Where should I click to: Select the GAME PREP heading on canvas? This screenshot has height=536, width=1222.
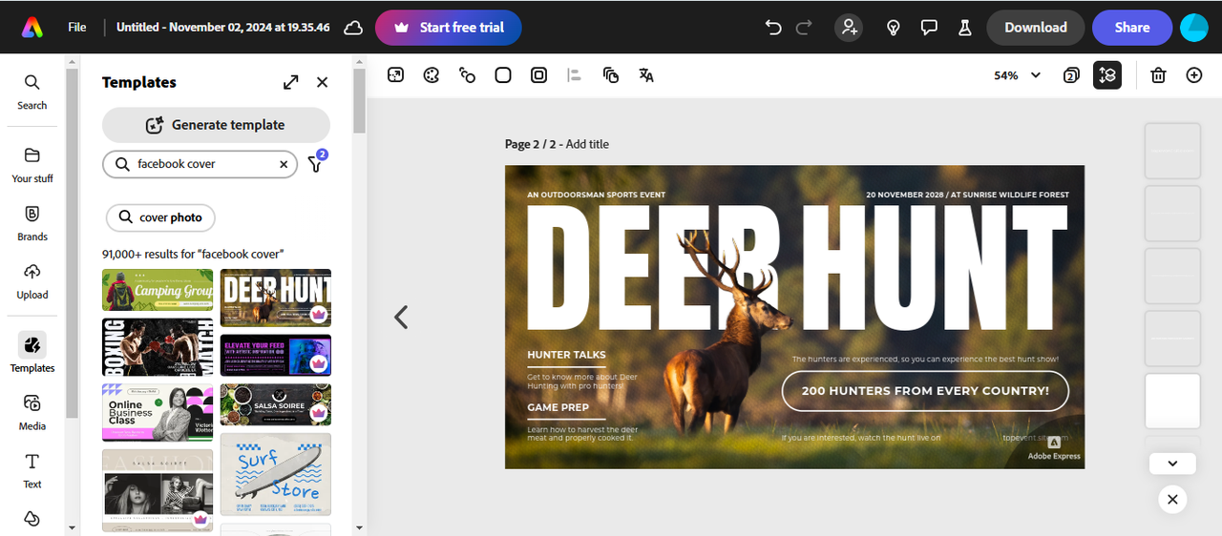[558, 407]
